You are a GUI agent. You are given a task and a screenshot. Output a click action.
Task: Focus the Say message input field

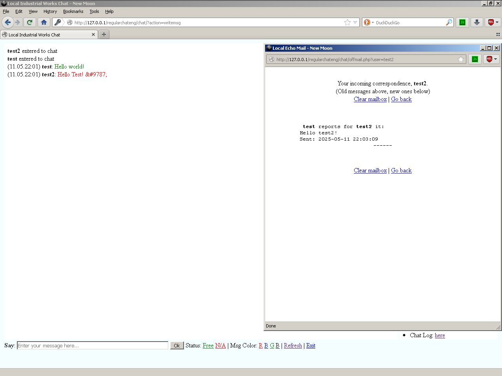pyautogui.click(x=93, y=345)
